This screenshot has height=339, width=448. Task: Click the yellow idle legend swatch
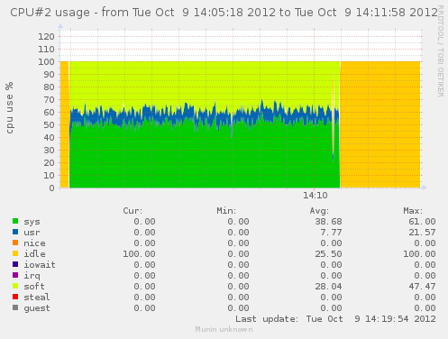[15, 253]
